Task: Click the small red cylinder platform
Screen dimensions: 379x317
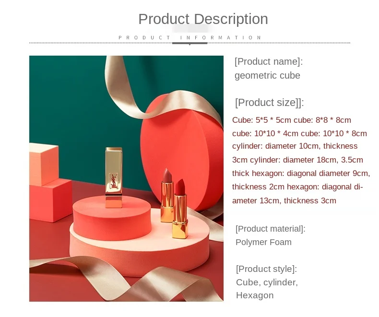Action: tap(112, 217)
